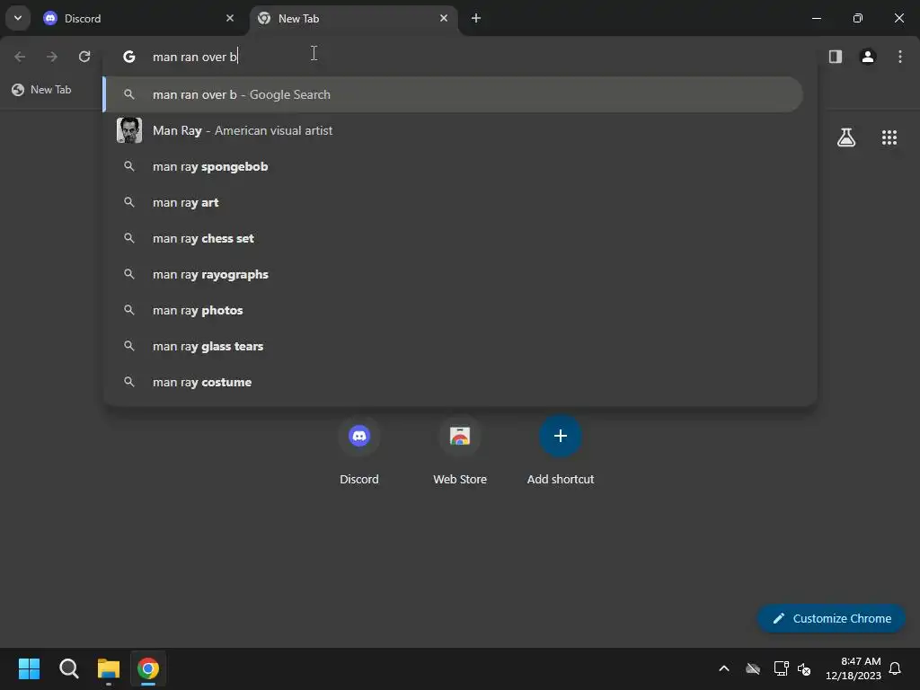Open the notifications bell
920x690 pixels.
[896, 668]
